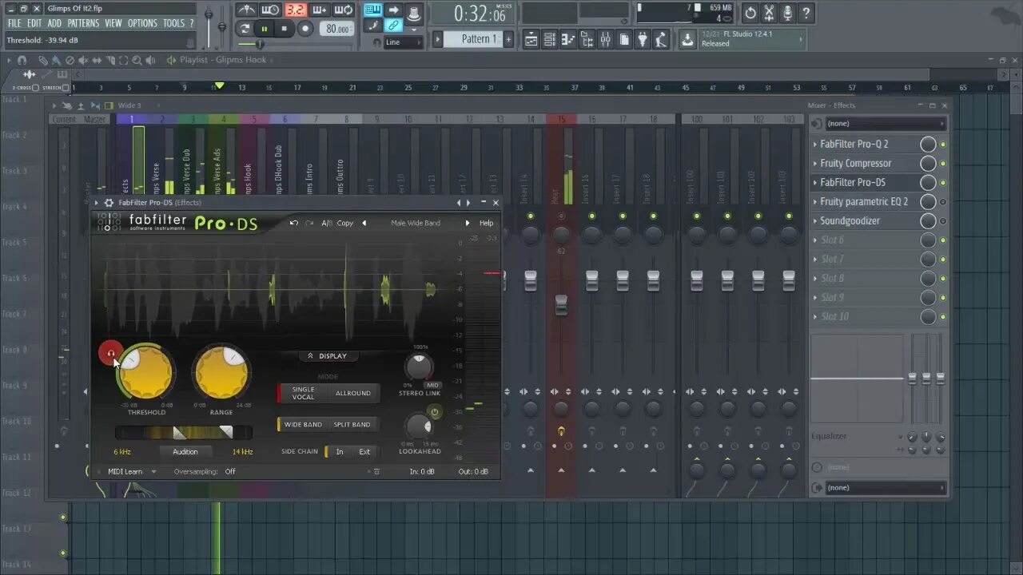Open the OPTIONS menu

tap(142, 23)
